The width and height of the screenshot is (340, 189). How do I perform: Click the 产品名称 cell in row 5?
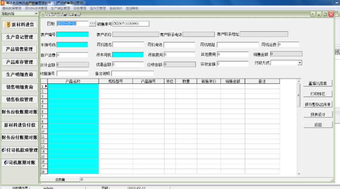pyautogui.click(x=73, y=106)
